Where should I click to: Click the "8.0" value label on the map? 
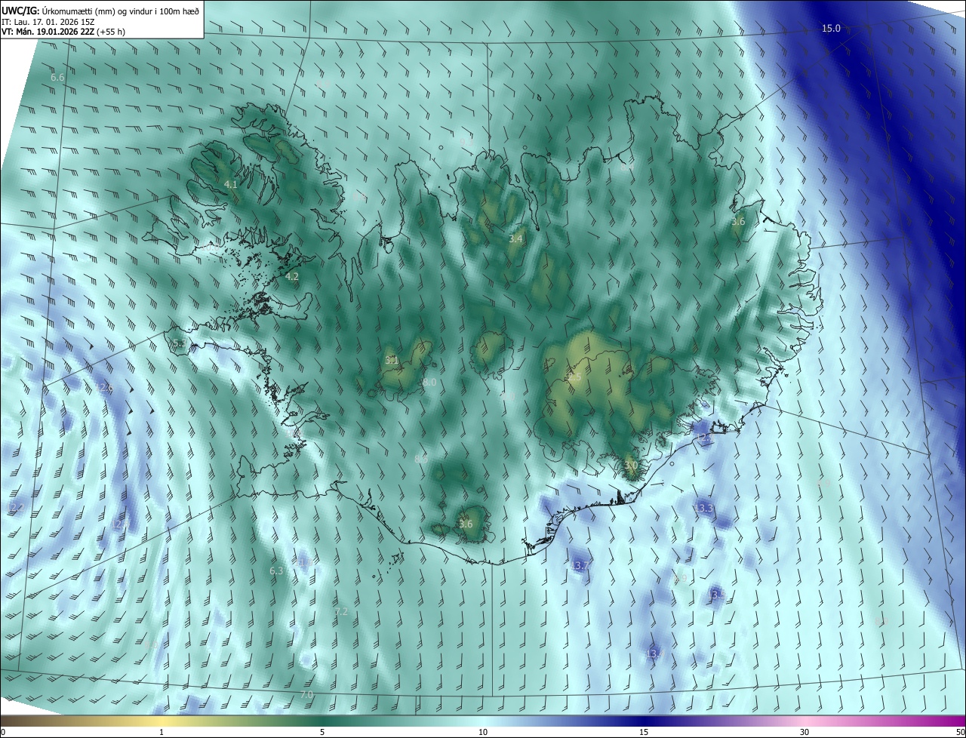[429, 383]
